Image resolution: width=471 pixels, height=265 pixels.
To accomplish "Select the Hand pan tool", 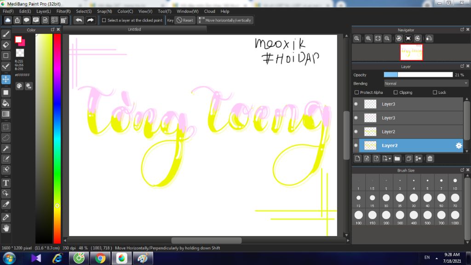I will [6, 228].
